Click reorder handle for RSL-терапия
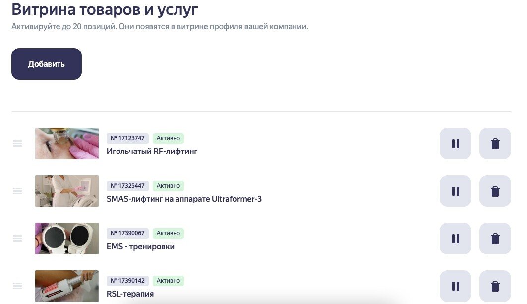Viewport: 527px width, 304px height. pyautogui.click(x=17, y=286)
